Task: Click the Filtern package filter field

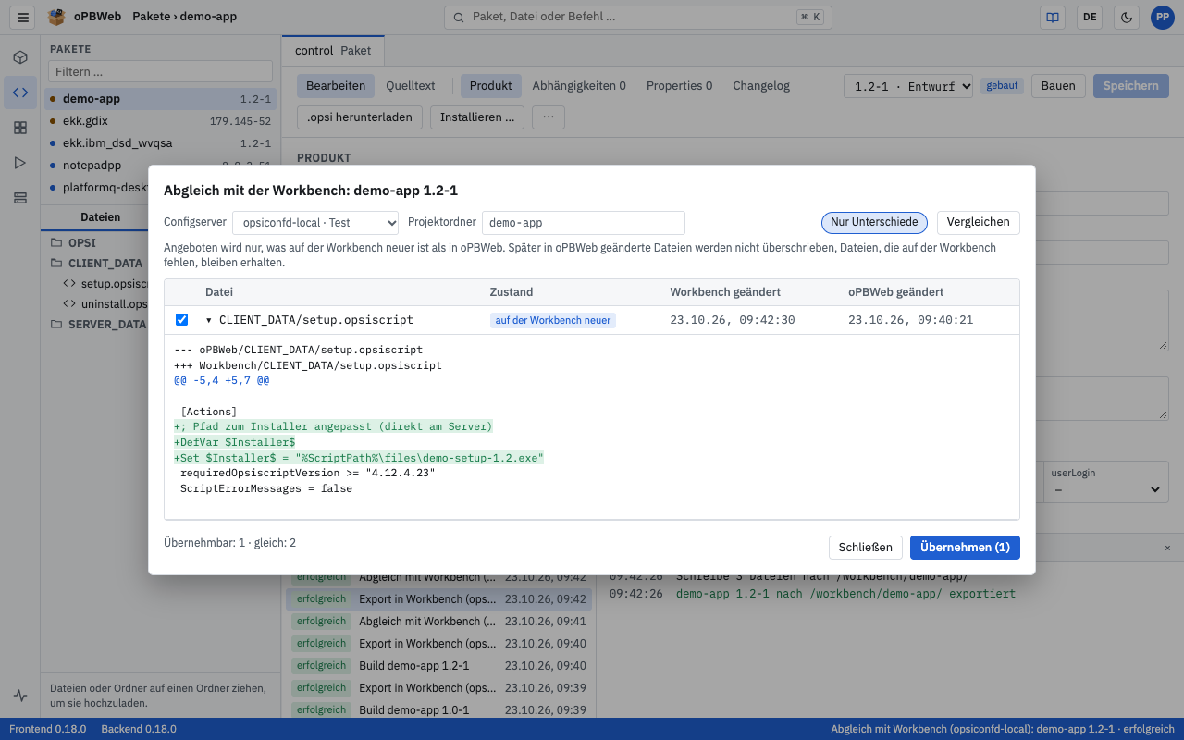Action: click(x=161, y=71)
